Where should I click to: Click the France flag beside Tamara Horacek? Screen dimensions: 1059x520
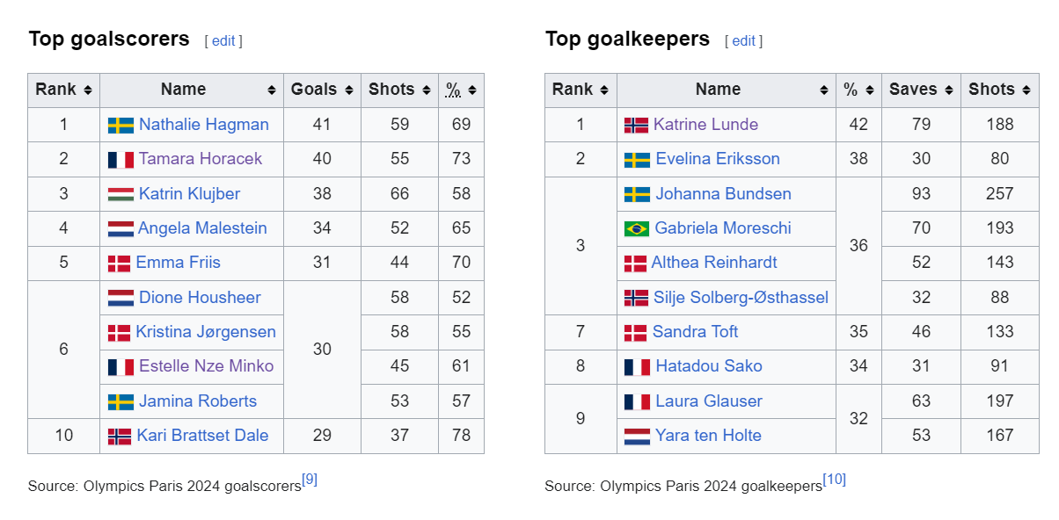tap(121, 159)
